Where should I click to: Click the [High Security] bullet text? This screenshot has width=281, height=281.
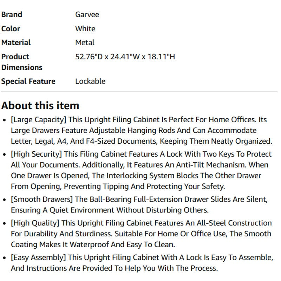(x=141, y=170)
